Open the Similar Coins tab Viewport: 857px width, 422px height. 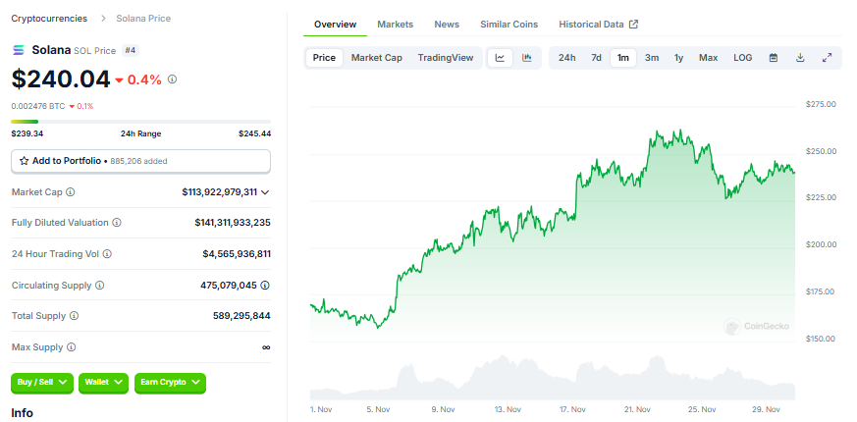pos(509,25)
